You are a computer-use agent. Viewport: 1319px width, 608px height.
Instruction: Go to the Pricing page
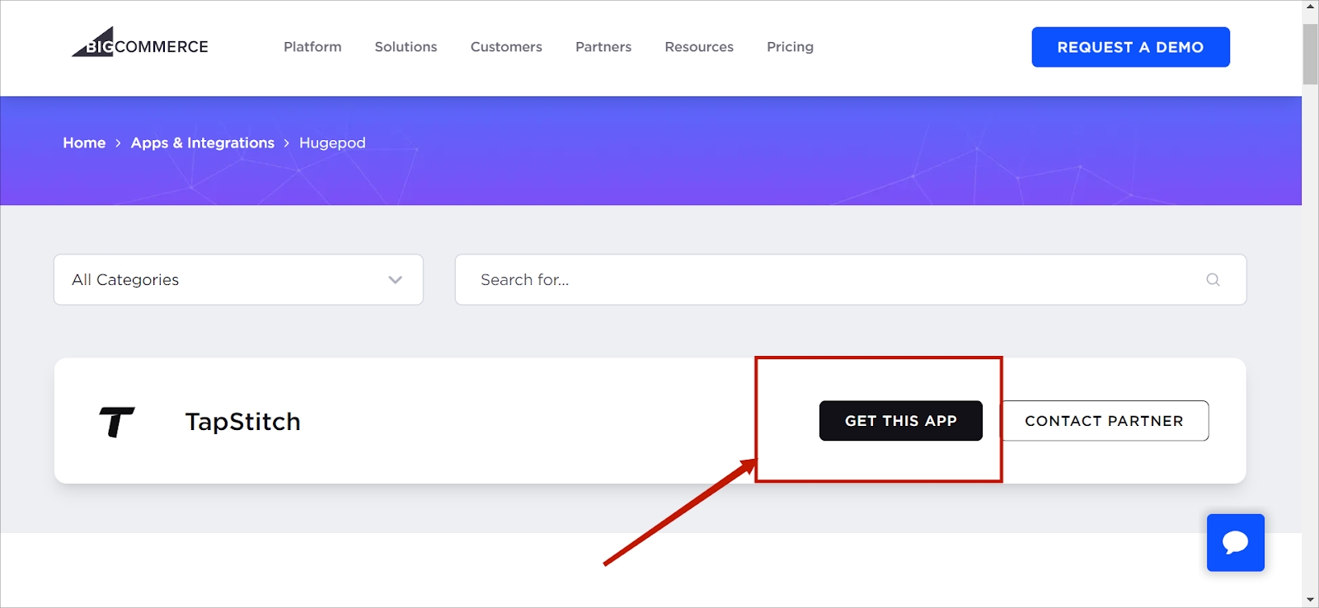[x=790, y=47]
